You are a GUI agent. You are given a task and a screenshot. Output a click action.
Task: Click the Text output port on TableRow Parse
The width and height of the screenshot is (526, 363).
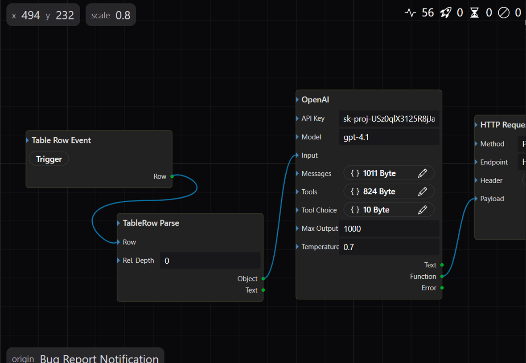263,290
